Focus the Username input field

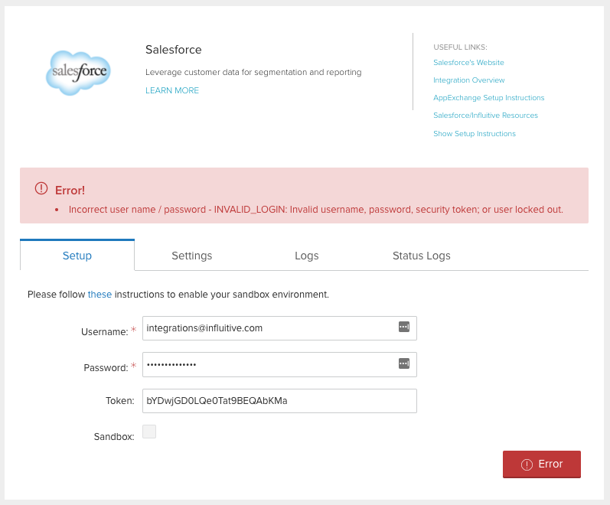[x=279, y=328]
